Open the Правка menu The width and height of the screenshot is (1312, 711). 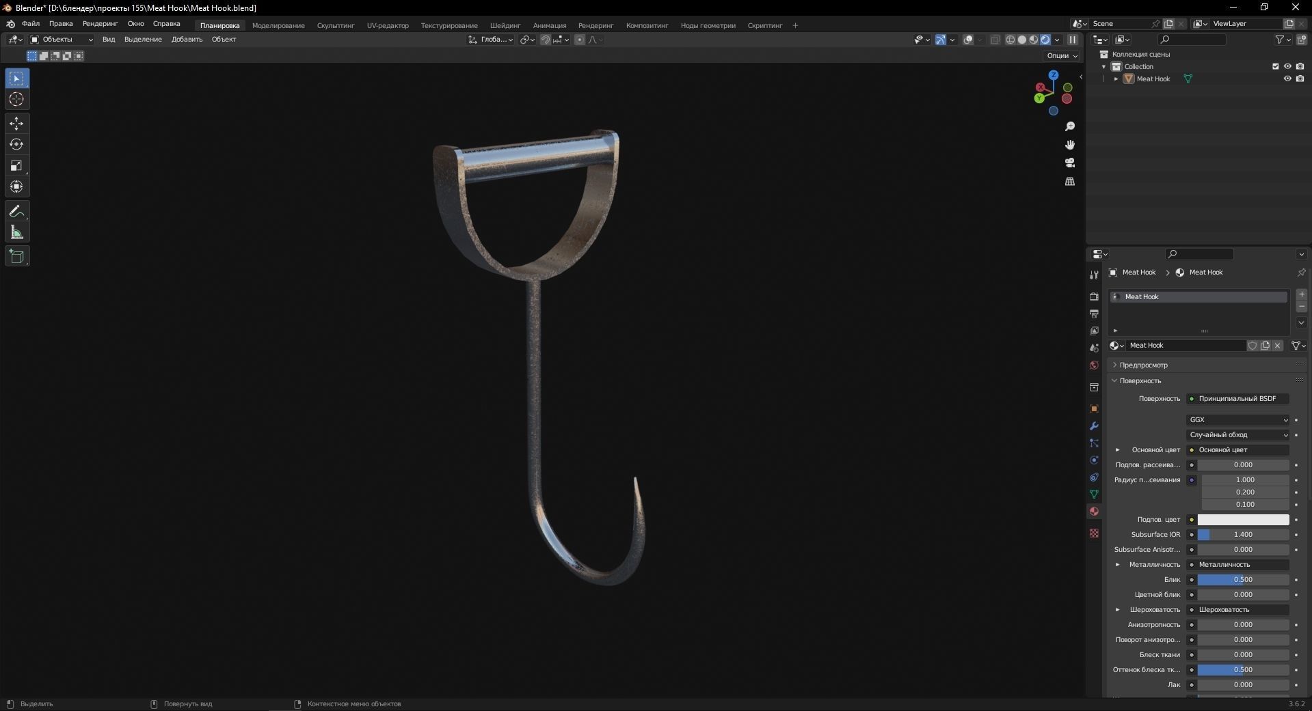pos(61,24)
